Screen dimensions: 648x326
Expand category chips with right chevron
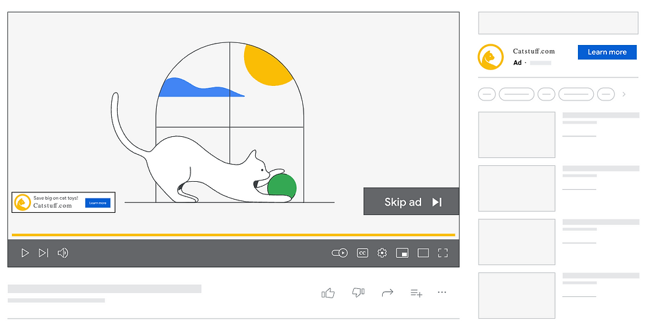(x=624, y=94)
